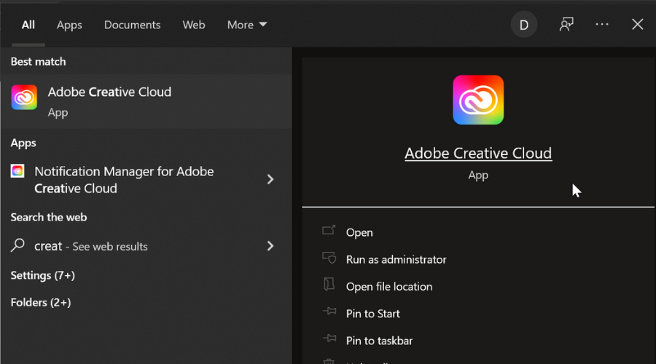This screenshot has height=364, width=656.
Task: Close the search panel
Action: coord(637,25)
